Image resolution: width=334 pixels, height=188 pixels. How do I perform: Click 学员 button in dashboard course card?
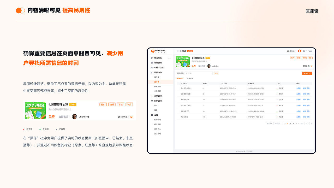(x=310, y=58)
